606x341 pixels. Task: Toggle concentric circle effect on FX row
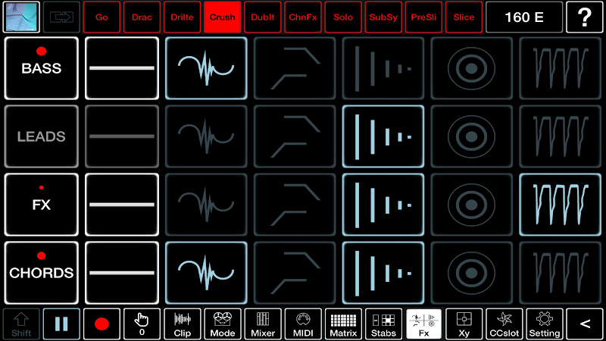(471, 205)
